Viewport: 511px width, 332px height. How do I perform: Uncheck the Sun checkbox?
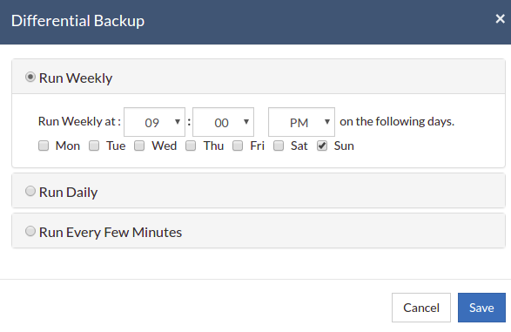322,146
